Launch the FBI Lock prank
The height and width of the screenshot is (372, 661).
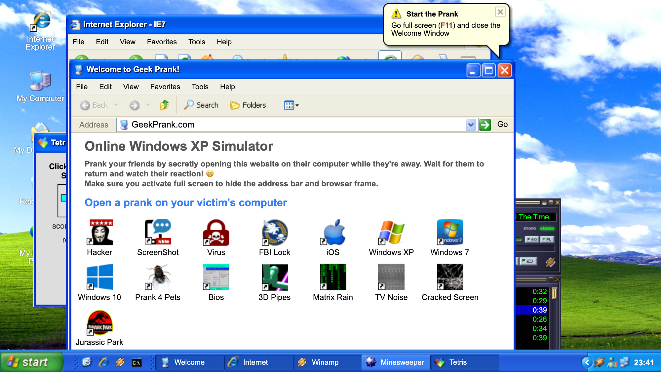(274, 232)
